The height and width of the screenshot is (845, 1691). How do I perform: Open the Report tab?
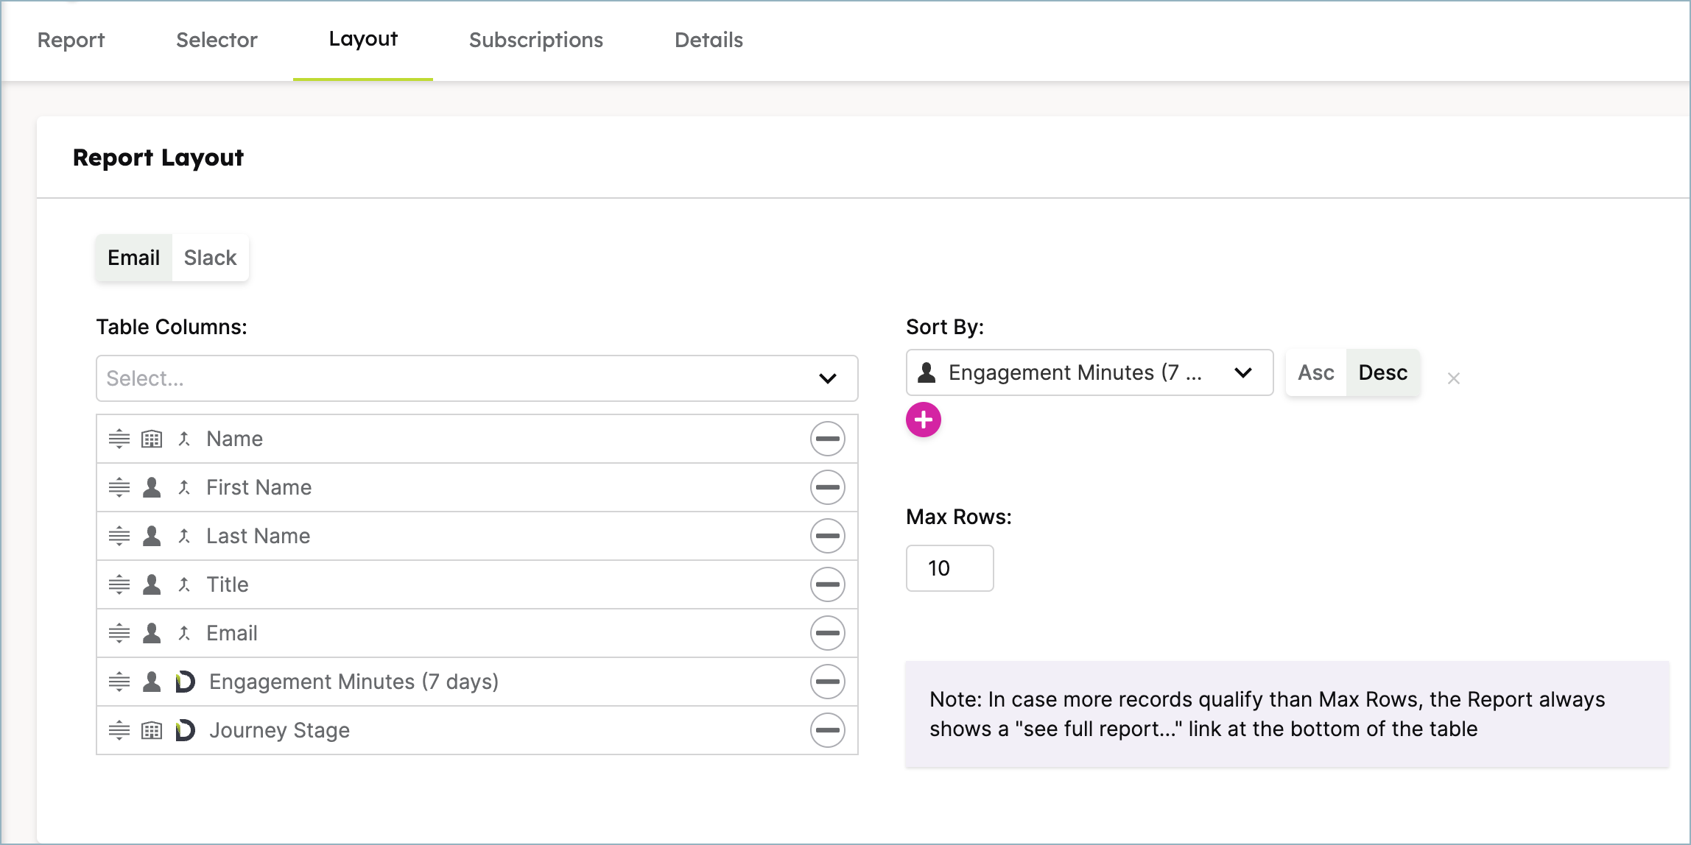tap(71, 40)
